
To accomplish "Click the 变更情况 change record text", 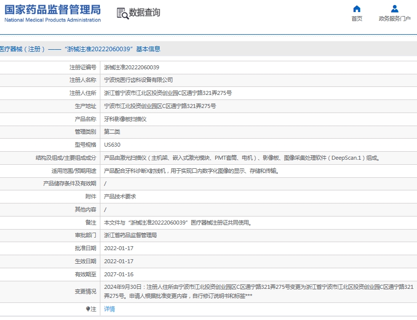I will point(259,291).
